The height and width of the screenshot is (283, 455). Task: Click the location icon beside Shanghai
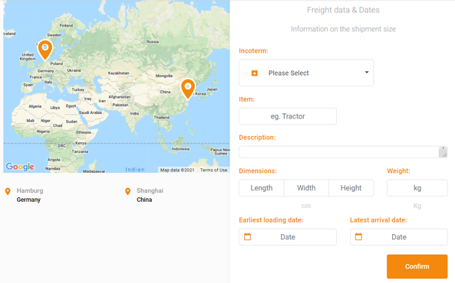point(127,191)
